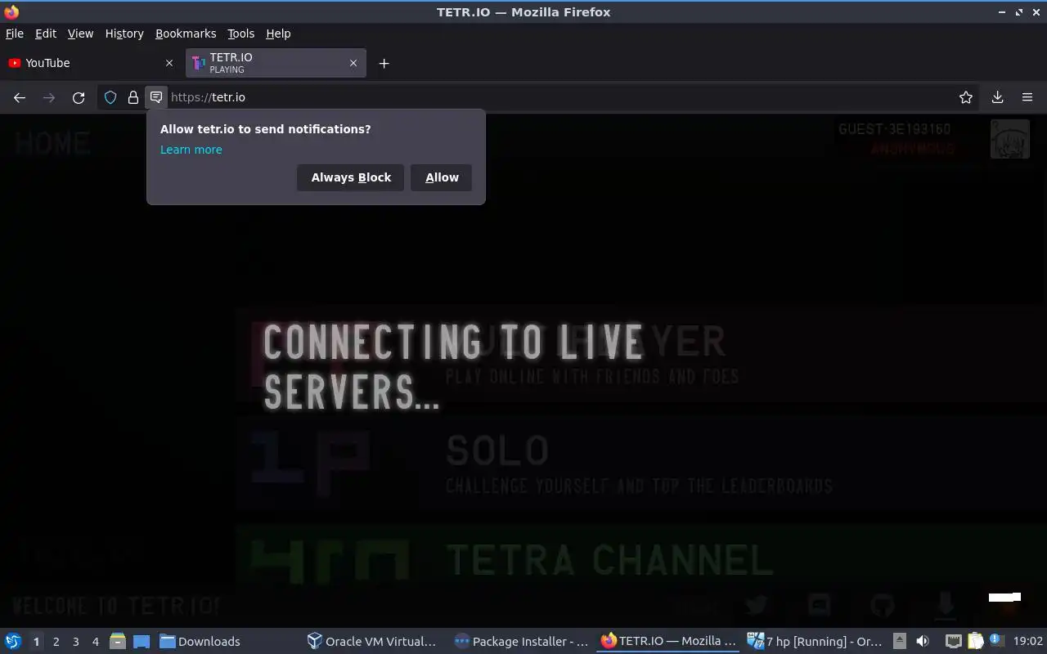Open the Help menu
Viewport: 1047px width, 654px height.
click(x=278, y=34)
